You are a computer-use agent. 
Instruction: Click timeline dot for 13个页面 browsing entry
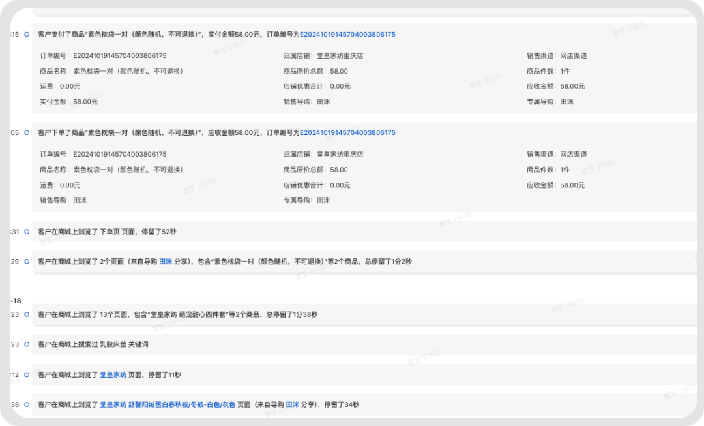27,314
